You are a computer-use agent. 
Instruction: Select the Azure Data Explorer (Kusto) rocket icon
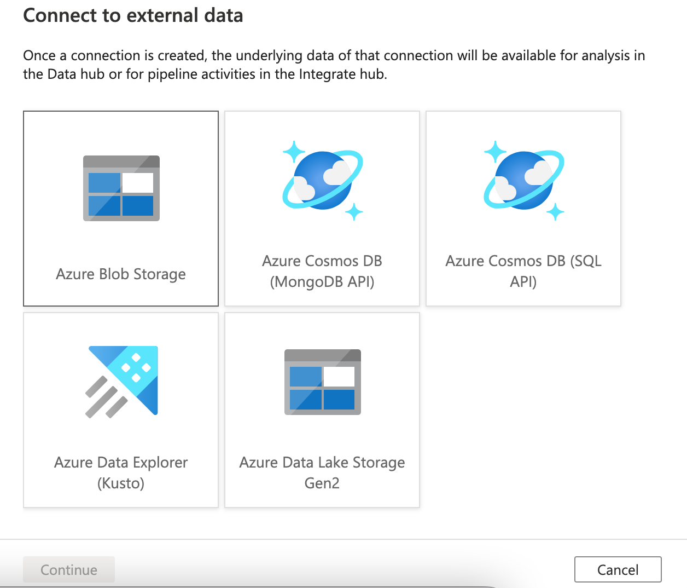120,380
